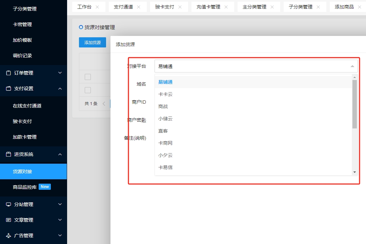Close the 工作台 tab

[97, 7]
